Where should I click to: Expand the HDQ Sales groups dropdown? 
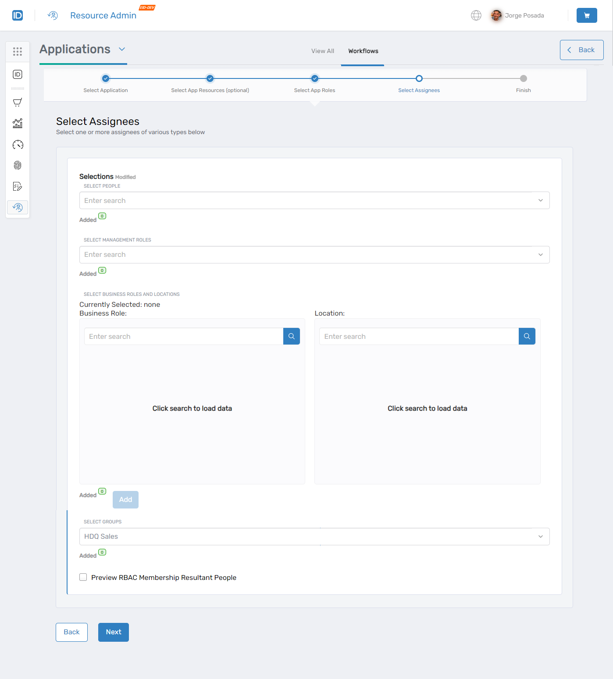(x=540, y=536)
